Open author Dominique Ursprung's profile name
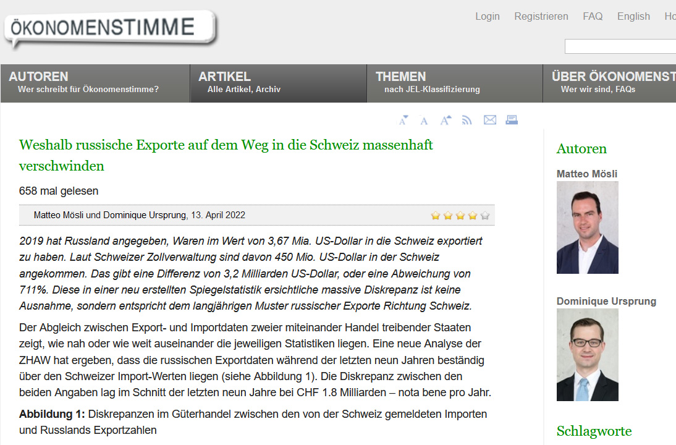This screenshot has width=676, height=445. coord(606,301)
